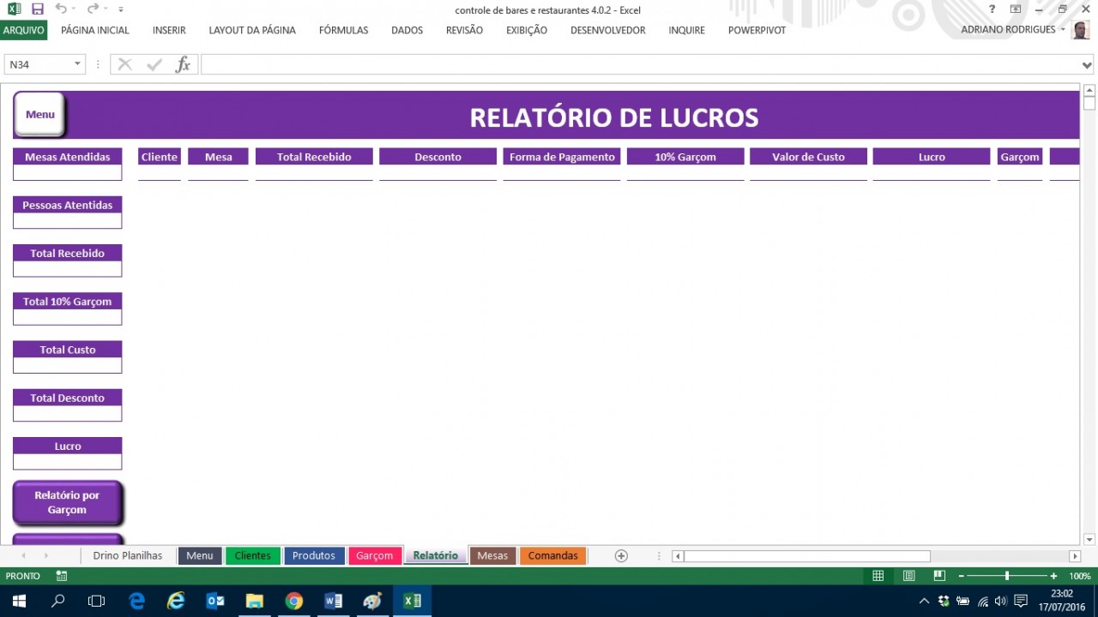Open the ADRIANO RODRIGUES account dropdown
Image resolution: width=1098 pixels, height=617 pixels.
[1013, 29]
